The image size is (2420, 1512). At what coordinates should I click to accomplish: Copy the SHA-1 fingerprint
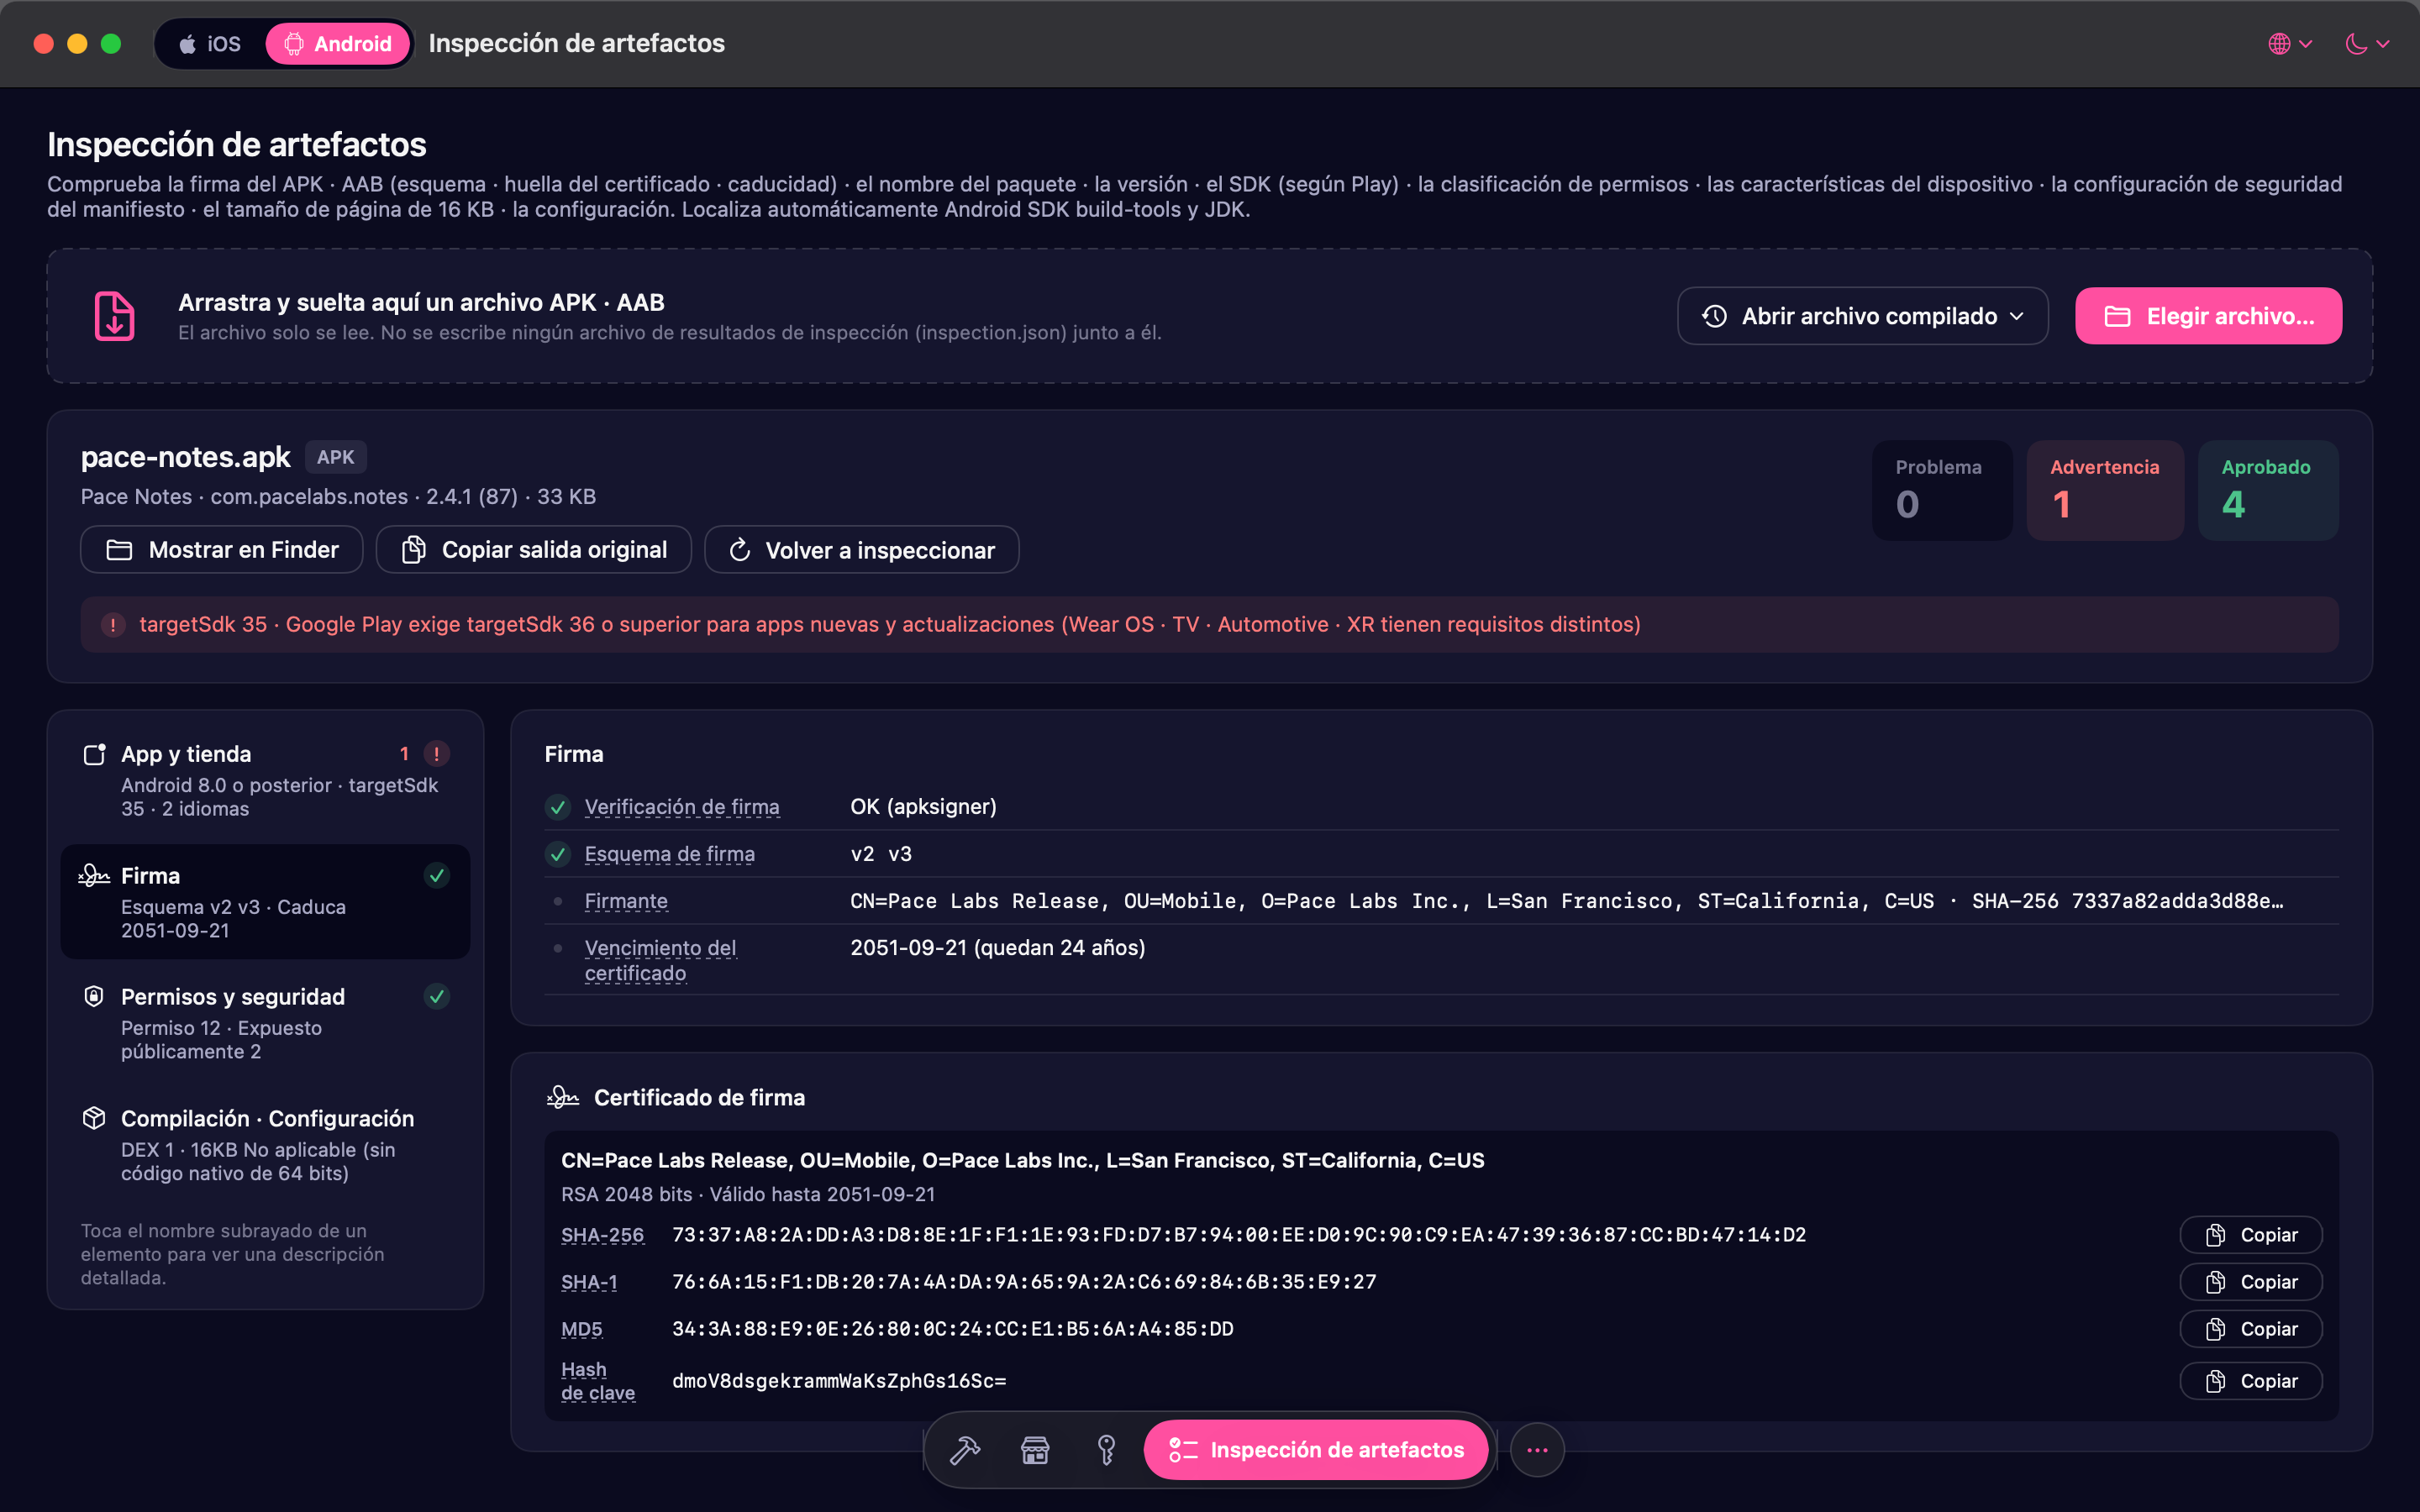pyautogui.click(x=2251, y=1282)
